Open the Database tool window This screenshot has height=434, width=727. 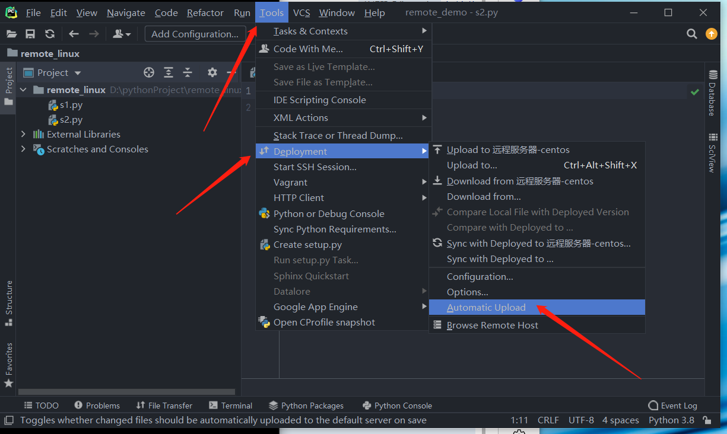click(712, 94)
